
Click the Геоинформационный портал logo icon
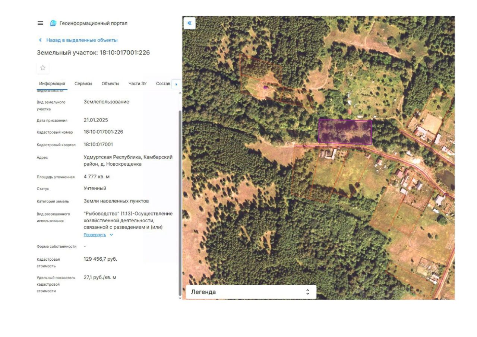(53, 23)
